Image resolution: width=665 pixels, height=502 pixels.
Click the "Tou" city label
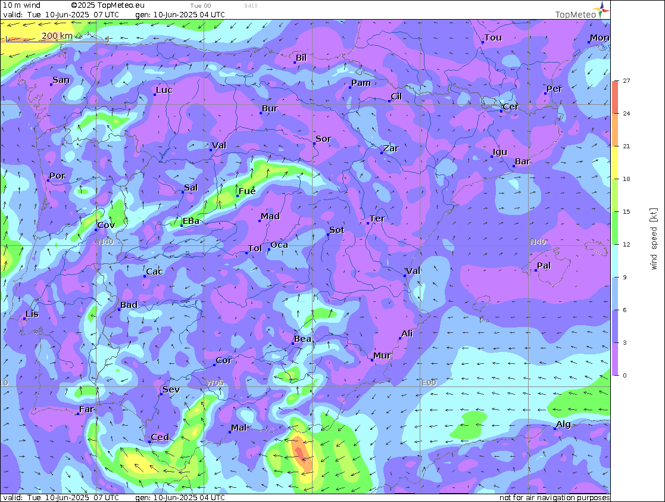tap(493, 38)
